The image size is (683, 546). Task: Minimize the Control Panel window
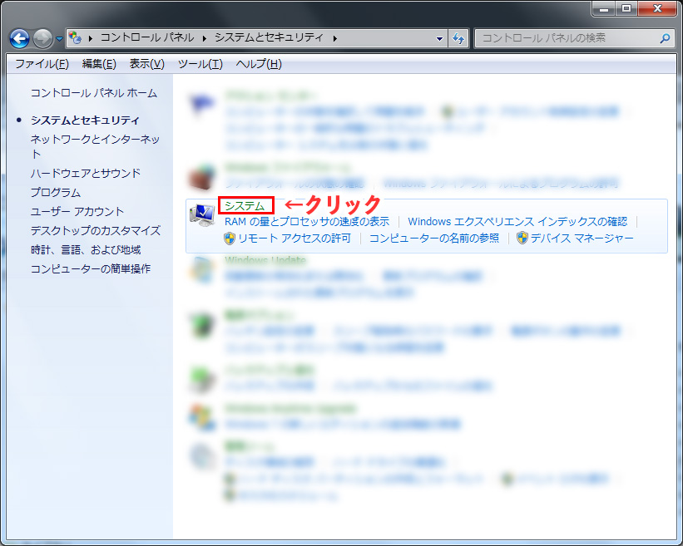(x=604, y=8)
